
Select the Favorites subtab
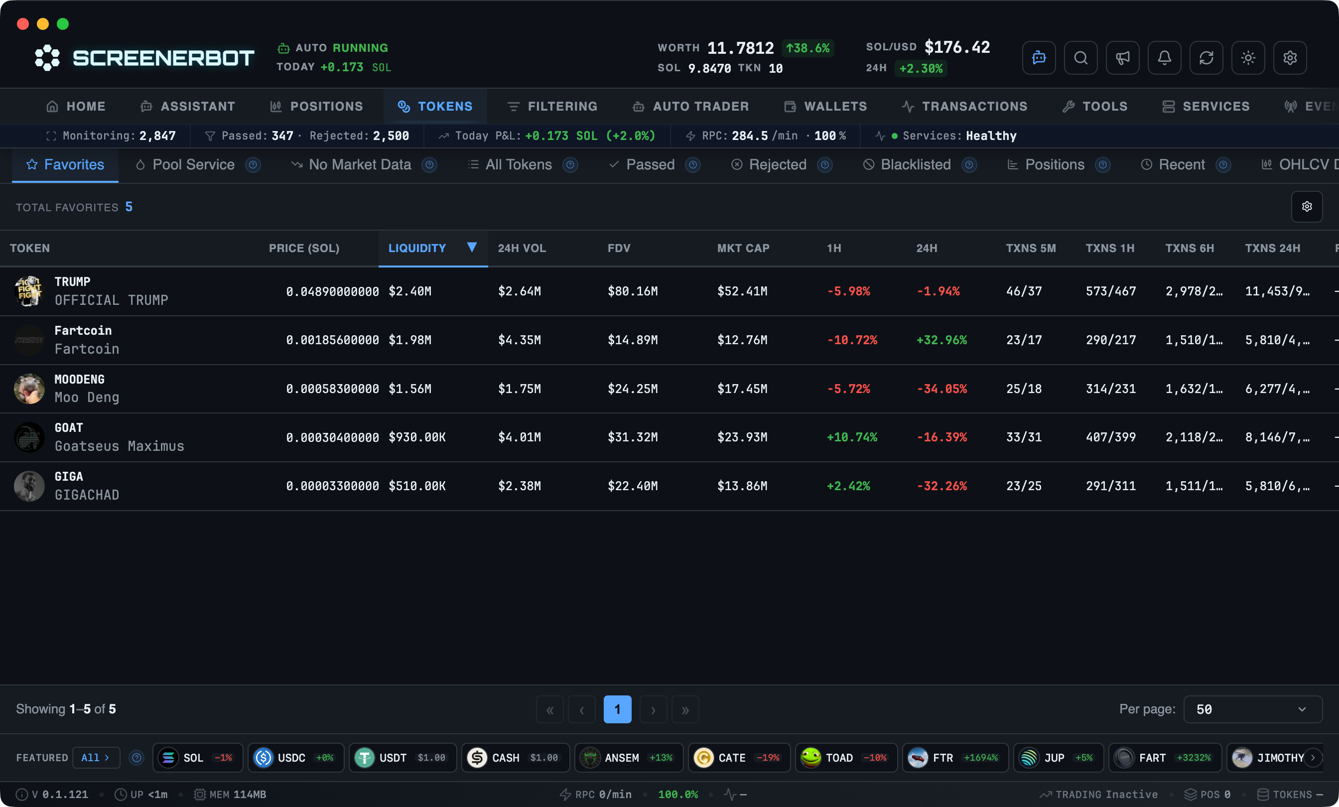tap(65, 165)
